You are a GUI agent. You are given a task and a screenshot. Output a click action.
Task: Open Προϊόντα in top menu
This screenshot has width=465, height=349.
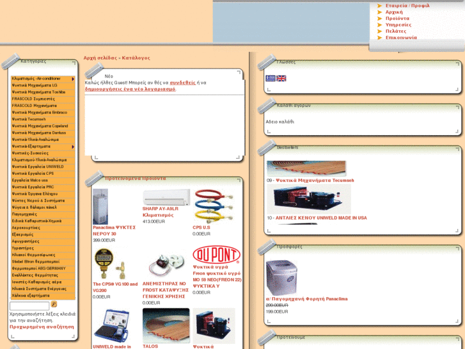coord(397,19)
